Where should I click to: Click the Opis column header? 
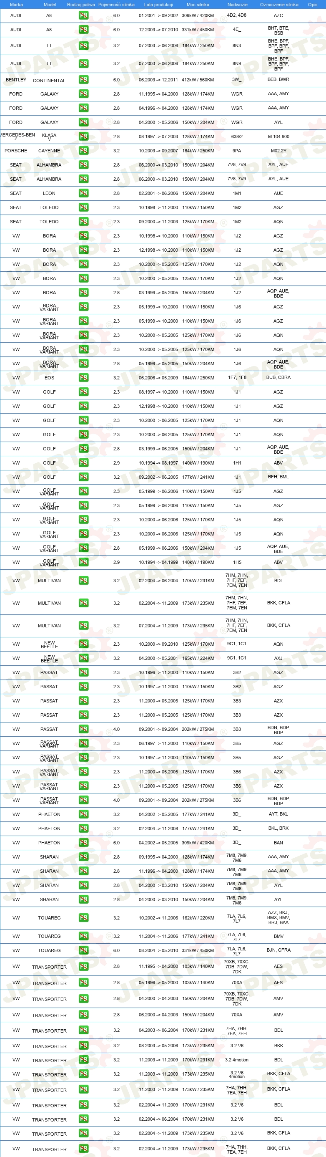coord(313,5)
